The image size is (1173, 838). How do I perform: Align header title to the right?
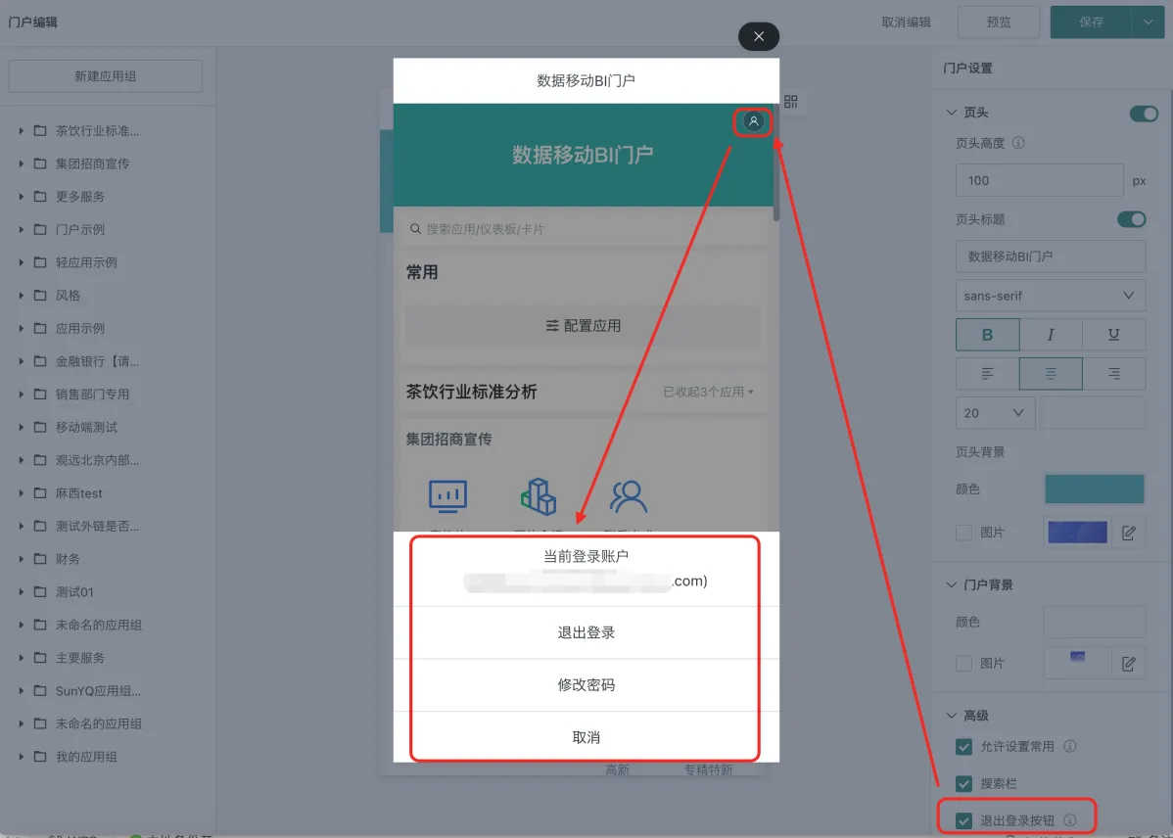click(1113, 374)
